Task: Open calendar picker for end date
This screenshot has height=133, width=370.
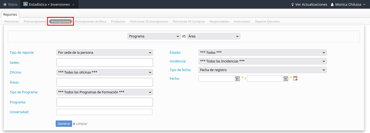Action: click(x=285, y=79)
